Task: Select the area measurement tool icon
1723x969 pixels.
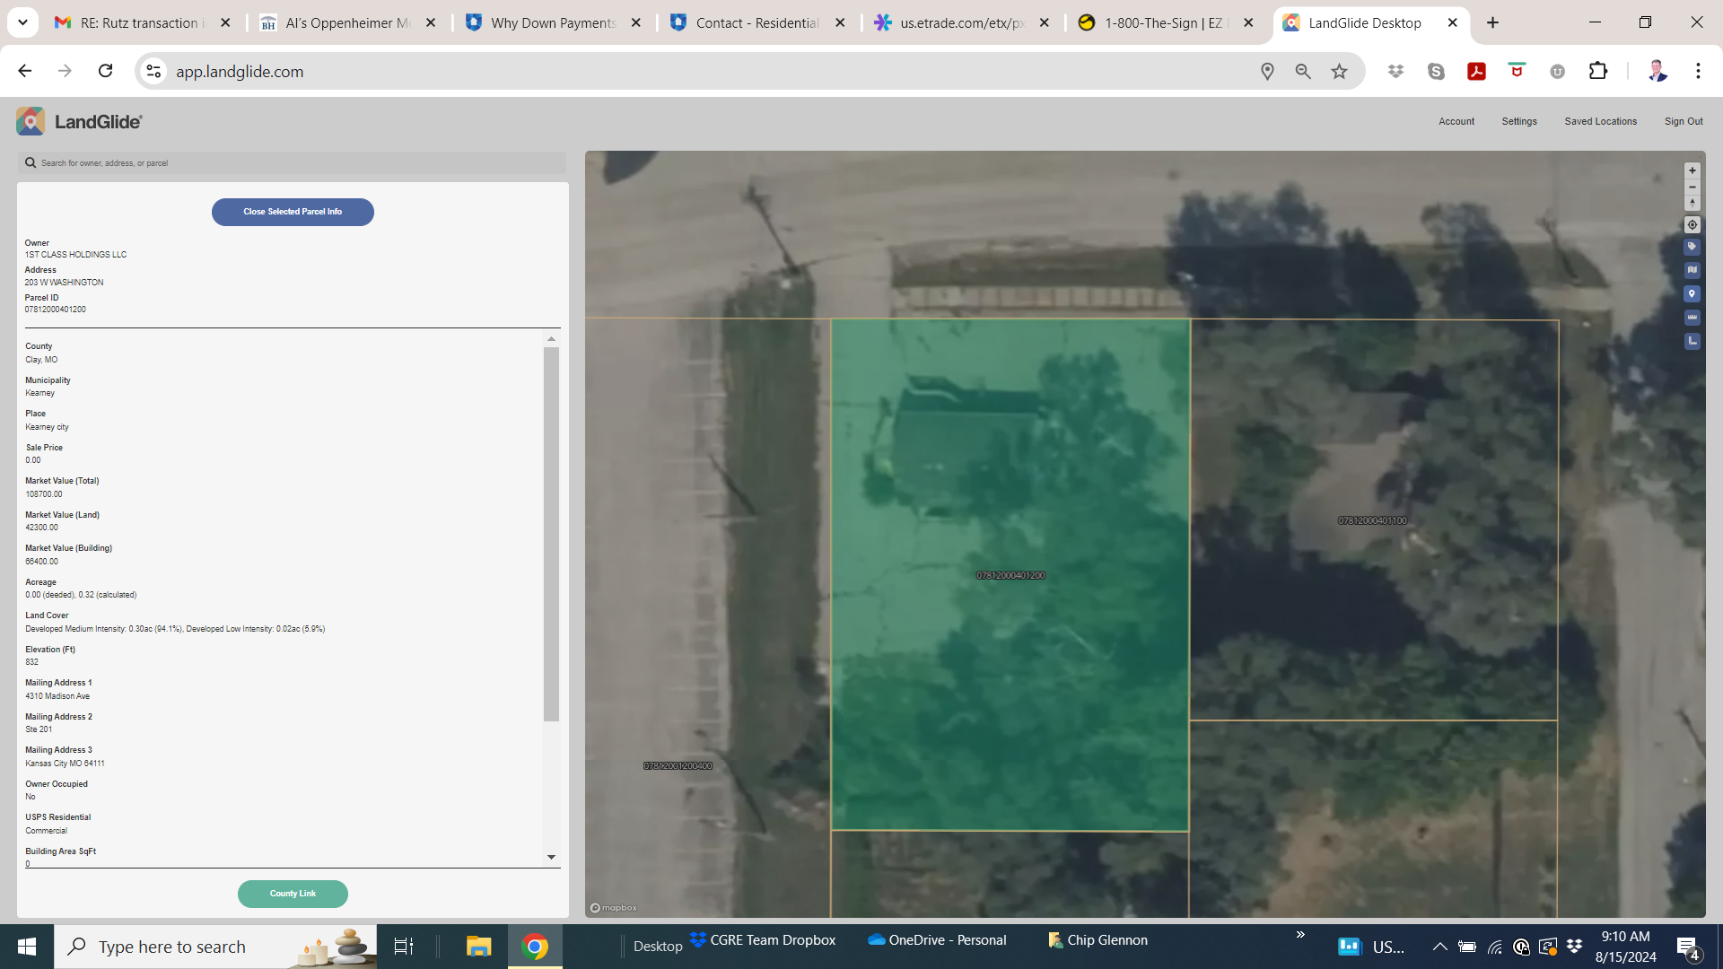Action: [x=1692, y=341]
